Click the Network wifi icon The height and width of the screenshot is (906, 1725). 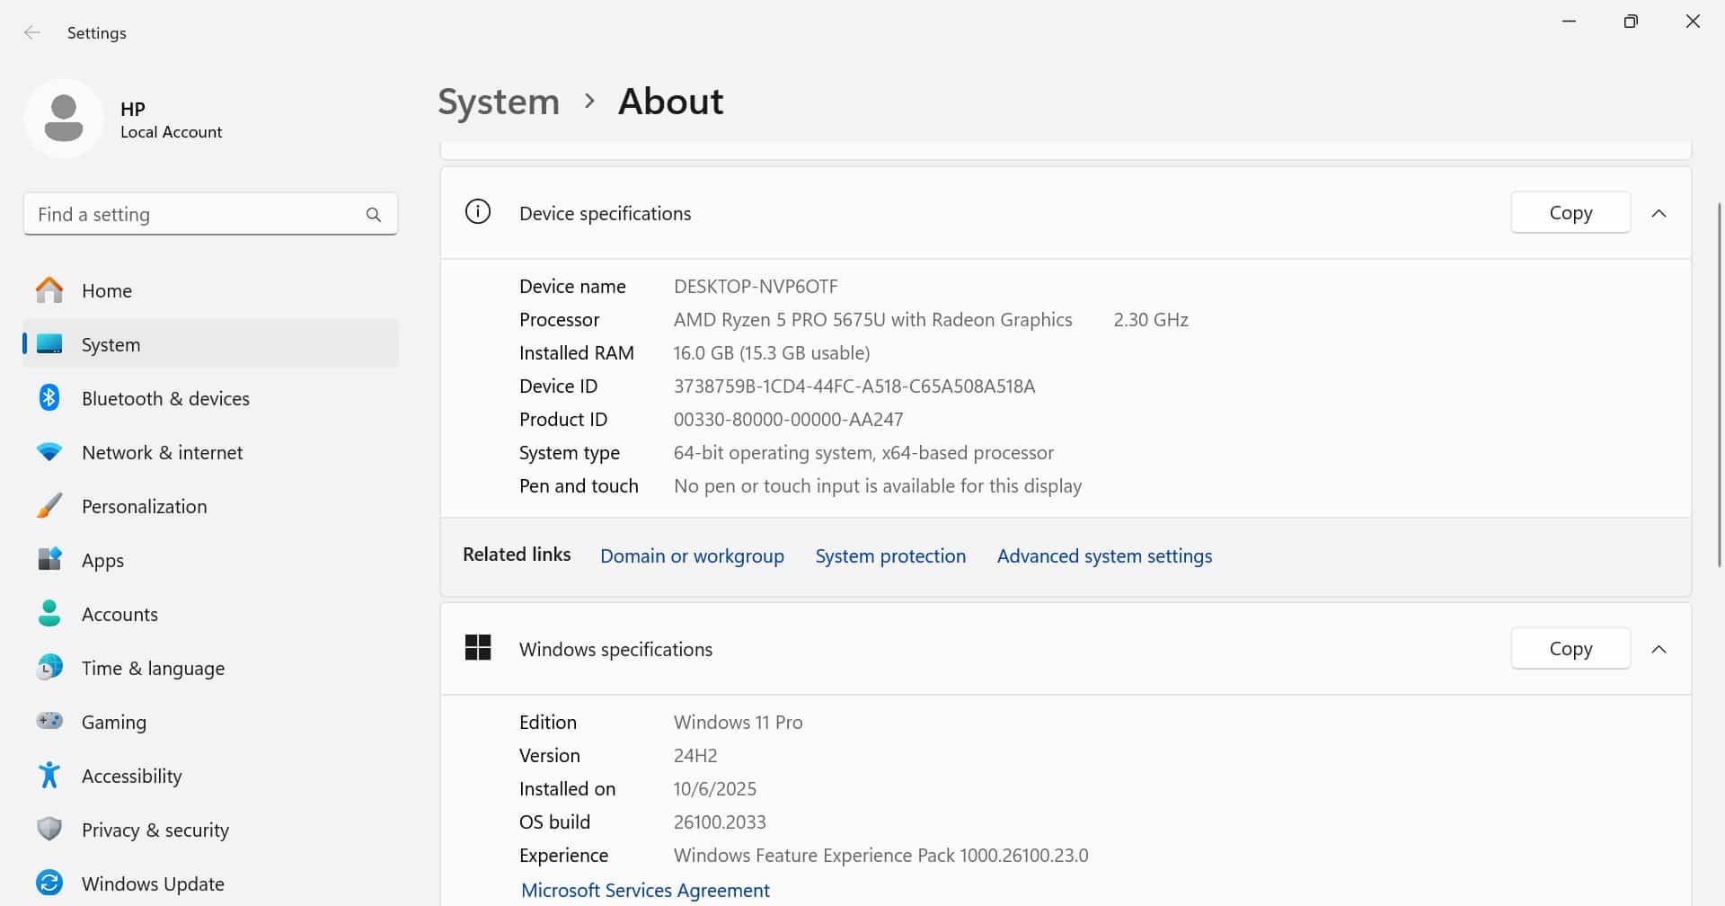(x=49, y=452)
